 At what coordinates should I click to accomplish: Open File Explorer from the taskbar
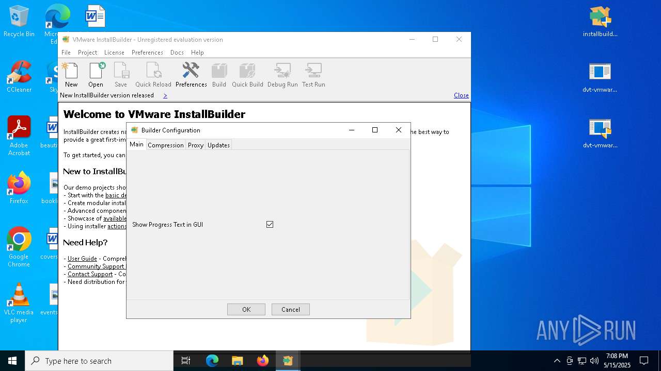point(238,361)
